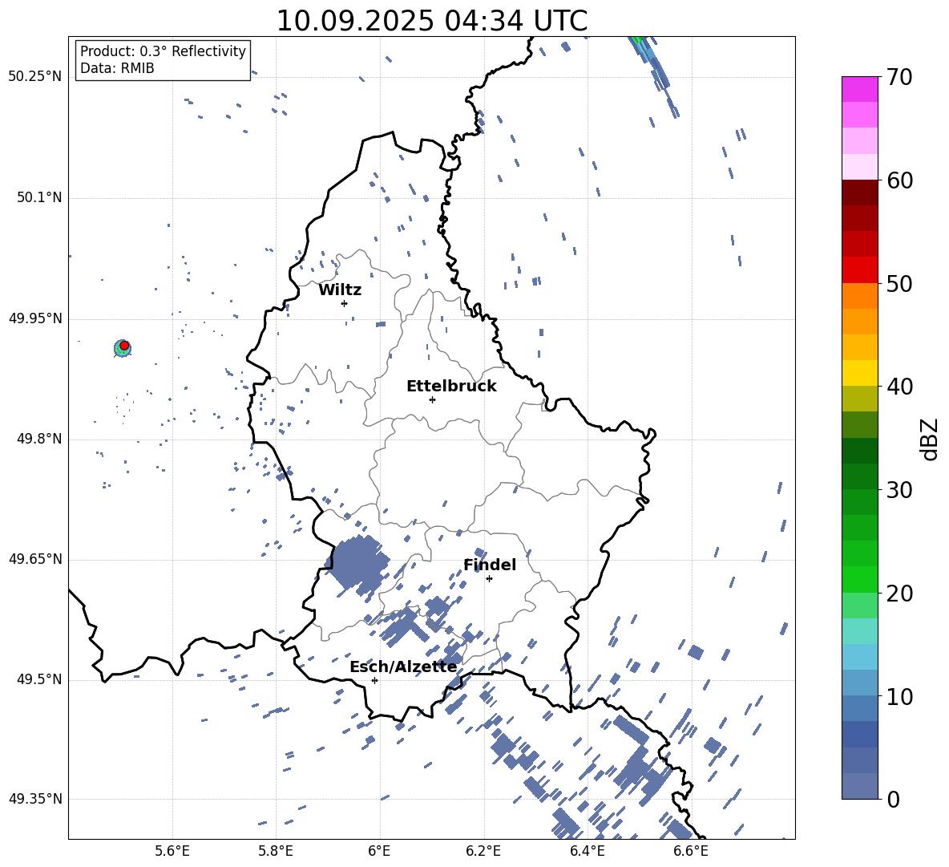Click the 6.6°E longitude tick label
This screenshot has width=949, height=867.
[691, 851]
